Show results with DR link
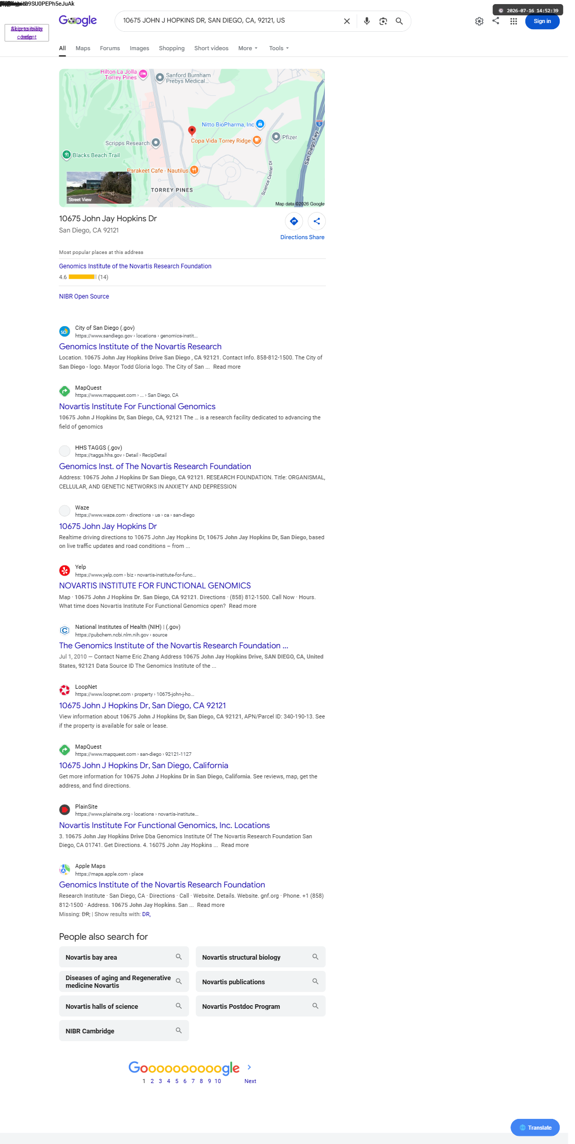This screenshot has width=575, height=1144. 146,914
